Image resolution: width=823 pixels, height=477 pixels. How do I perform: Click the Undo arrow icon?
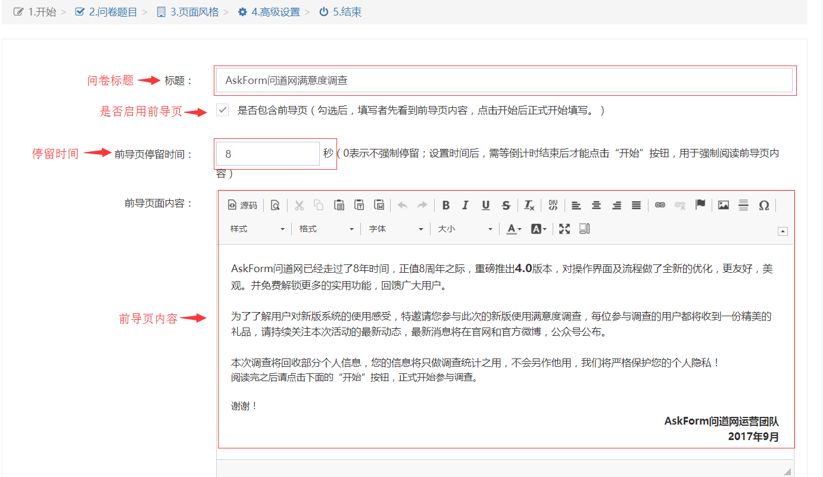(403, 205)
